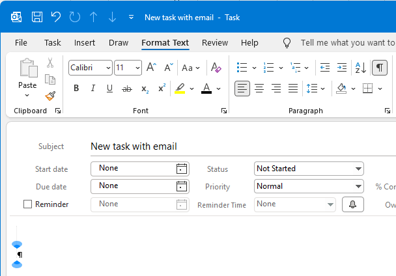Enable the Reminder checkbox
Image resolution: width=396 pixels, height=276 pixels.
coord(27,204)
